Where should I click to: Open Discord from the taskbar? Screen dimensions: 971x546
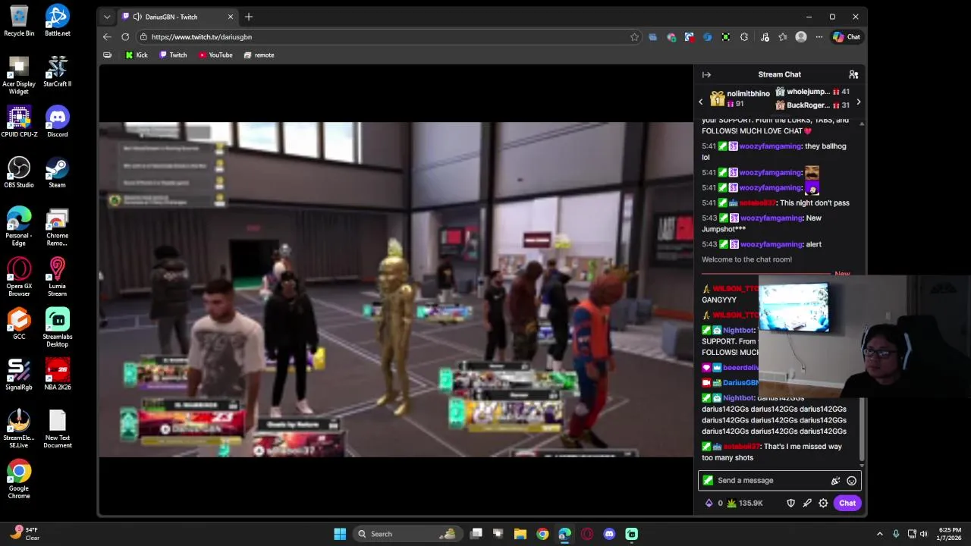609,534
